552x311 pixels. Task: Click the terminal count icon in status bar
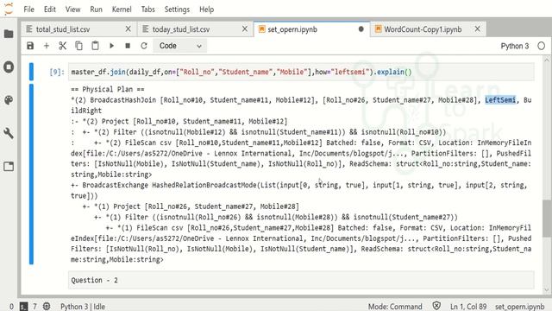[x=23, y=307]
